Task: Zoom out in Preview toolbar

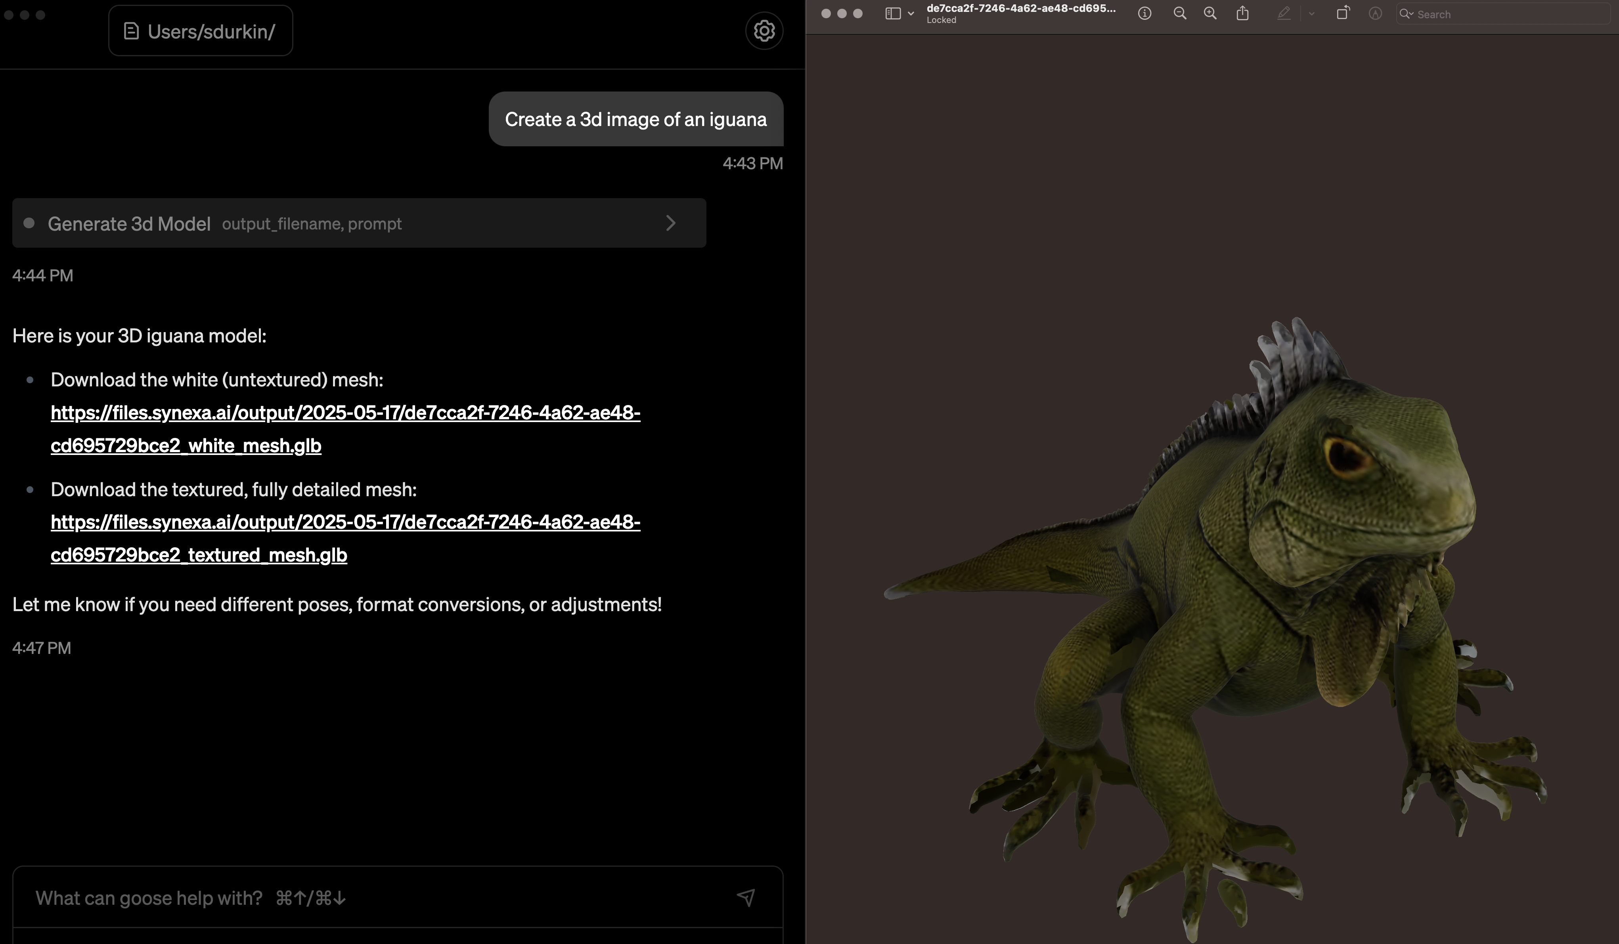Action: 1179,13
